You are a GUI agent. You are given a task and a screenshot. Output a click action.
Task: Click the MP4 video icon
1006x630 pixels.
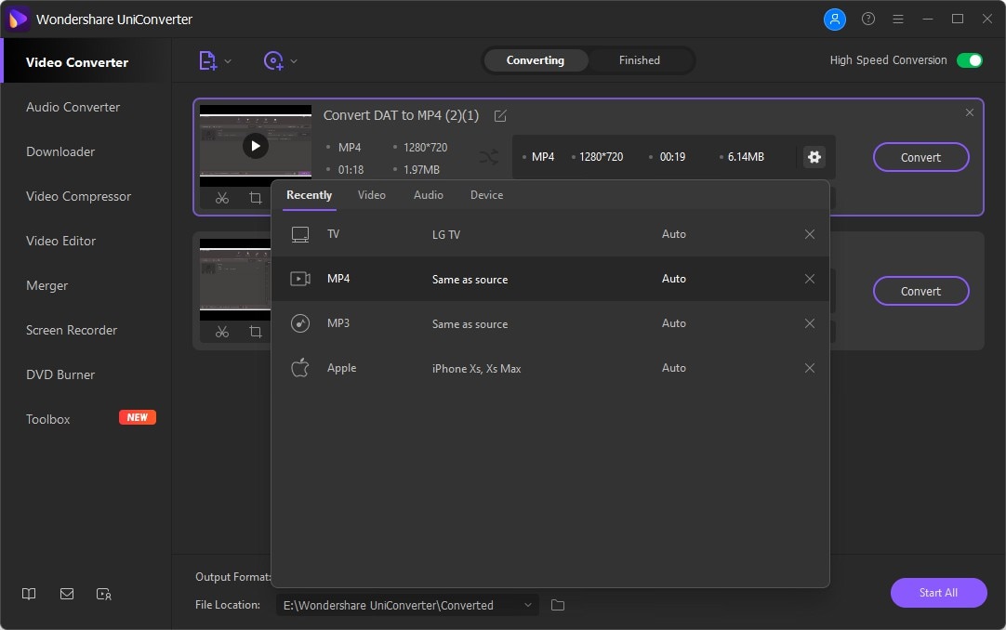300,279
